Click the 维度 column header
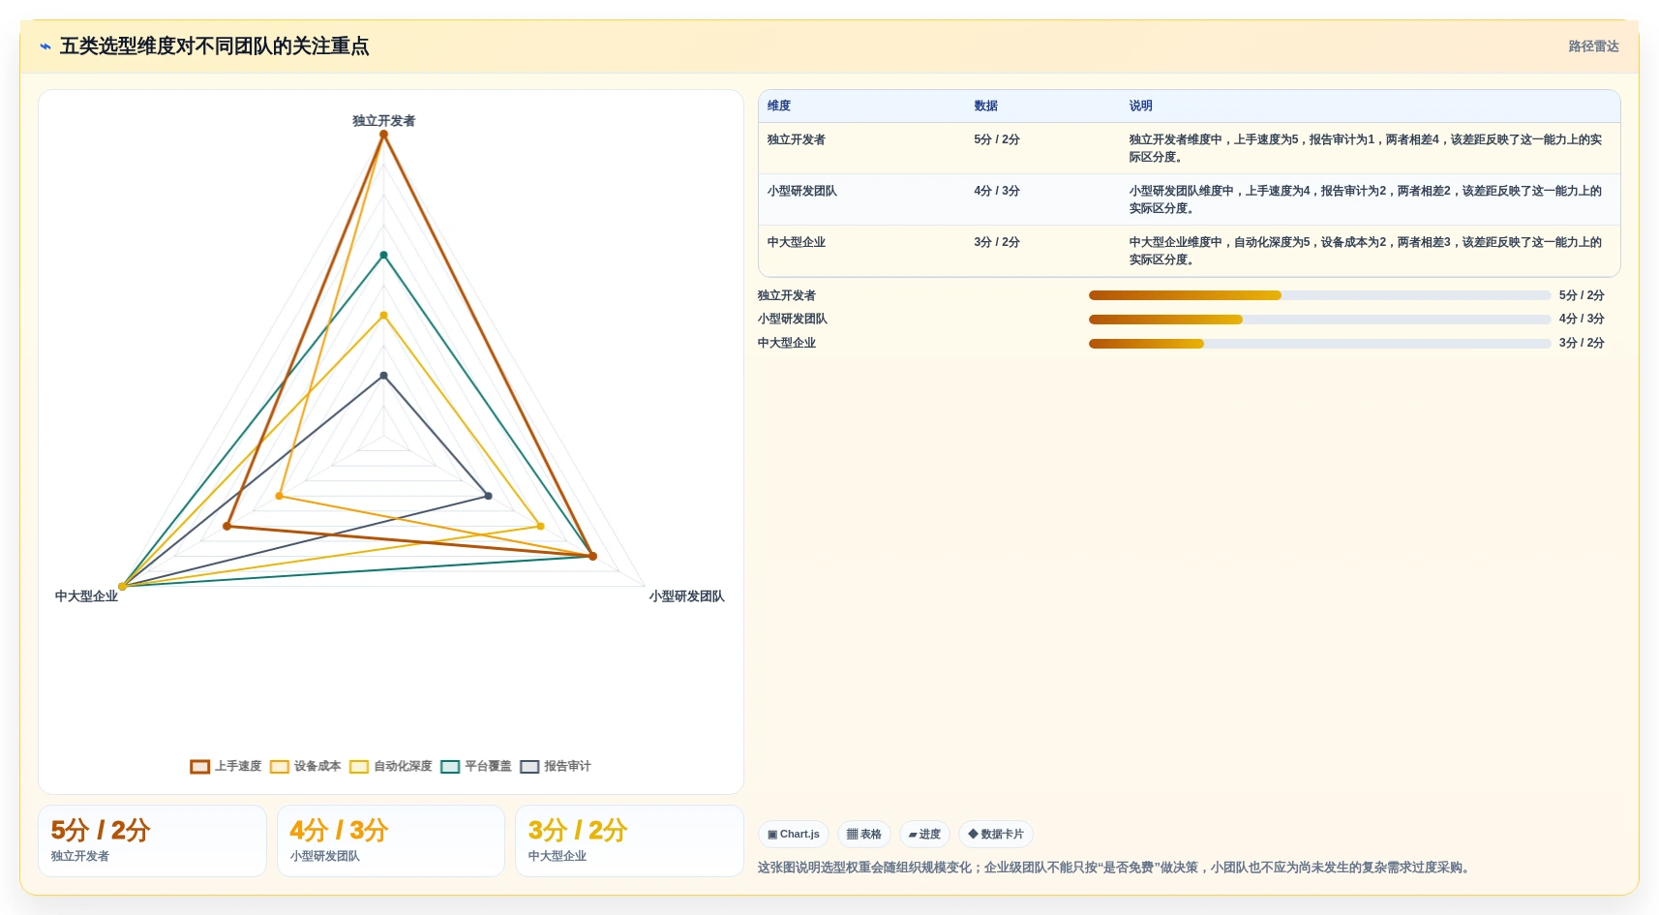This screenshot has height=915, width=1659. click(x=779, y=106)
